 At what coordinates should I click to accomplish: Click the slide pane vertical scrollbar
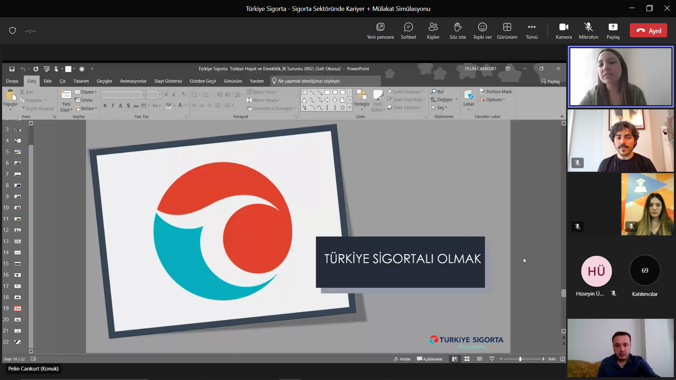click(x=563, y=227)
